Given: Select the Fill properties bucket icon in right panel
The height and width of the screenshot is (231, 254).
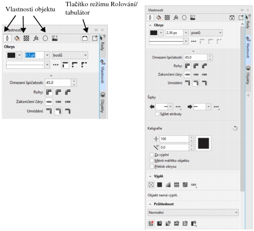Looking at the screenshot, I should (x=158, y=18).
